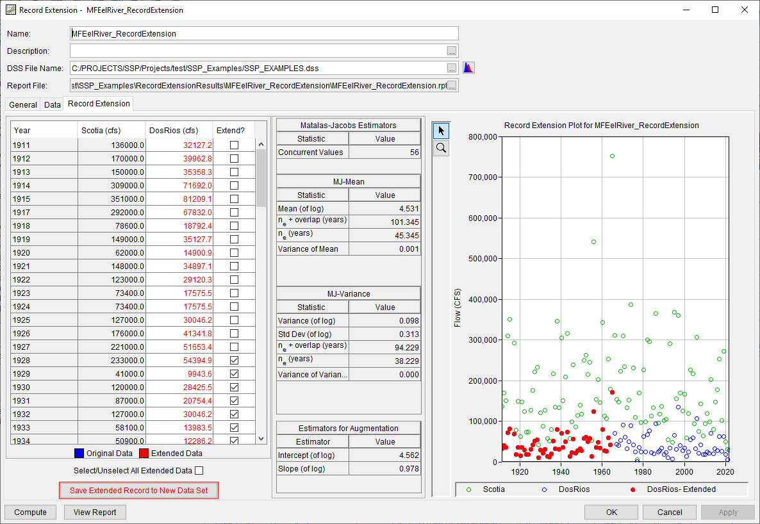Image resolution: width=760 pixels, height=524 pixels.
Task: Browse for DSS file name
Action: tap(452, 69)
